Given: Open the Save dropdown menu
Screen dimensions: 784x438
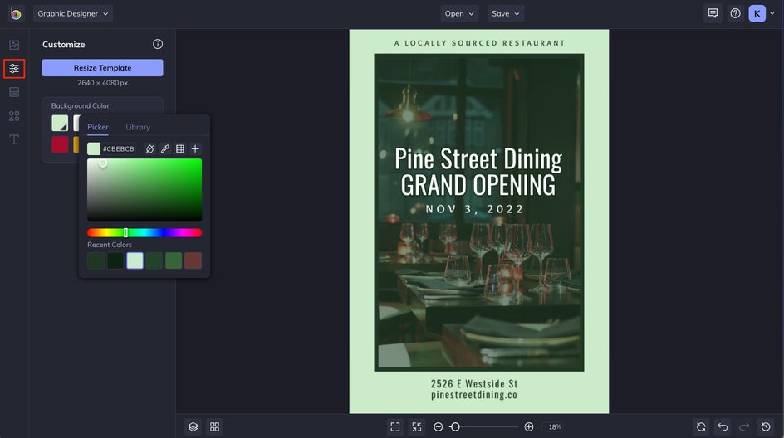Looking at the screenshot, I should point(506,13).
